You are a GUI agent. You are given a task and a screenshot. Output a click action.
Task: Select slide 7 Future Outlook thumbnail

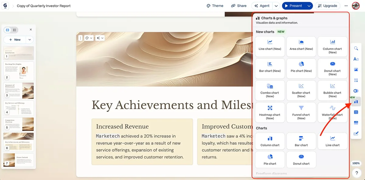pyautogui.click(x=19, y=160)
